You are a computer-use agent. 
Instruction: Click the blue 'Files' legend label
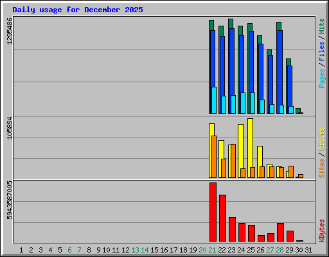pos(322,51)
